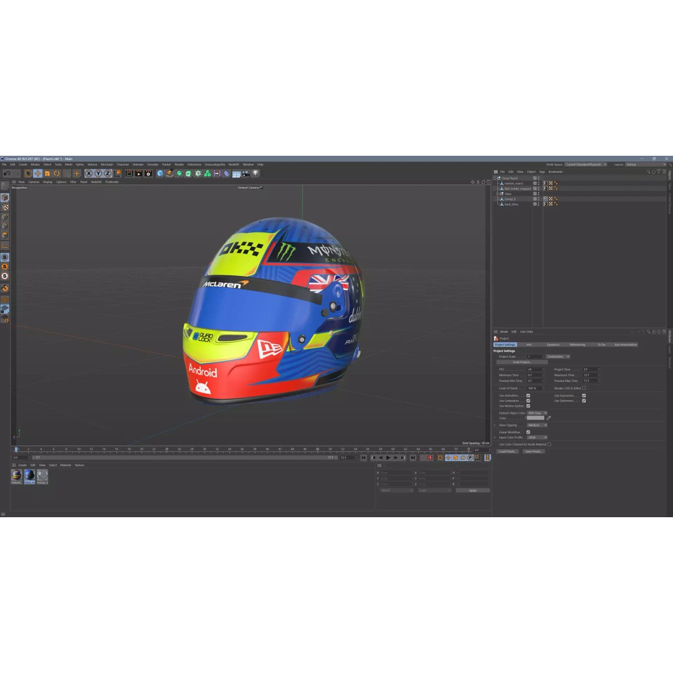Click the Attribute Manager lock icon

pos(654,332)
